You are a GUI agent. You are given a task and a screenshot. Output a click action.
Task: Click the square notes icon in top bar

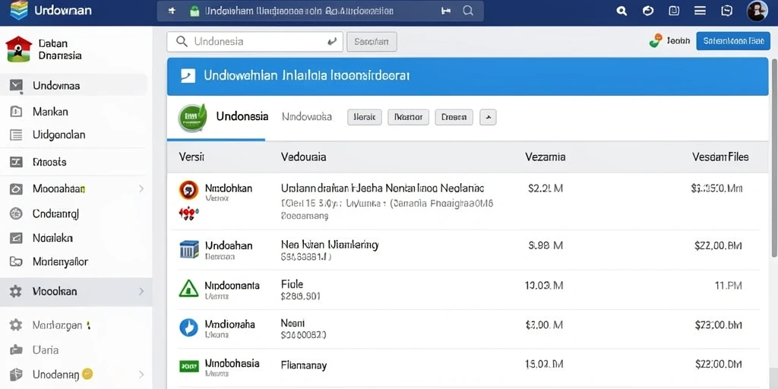674,11
